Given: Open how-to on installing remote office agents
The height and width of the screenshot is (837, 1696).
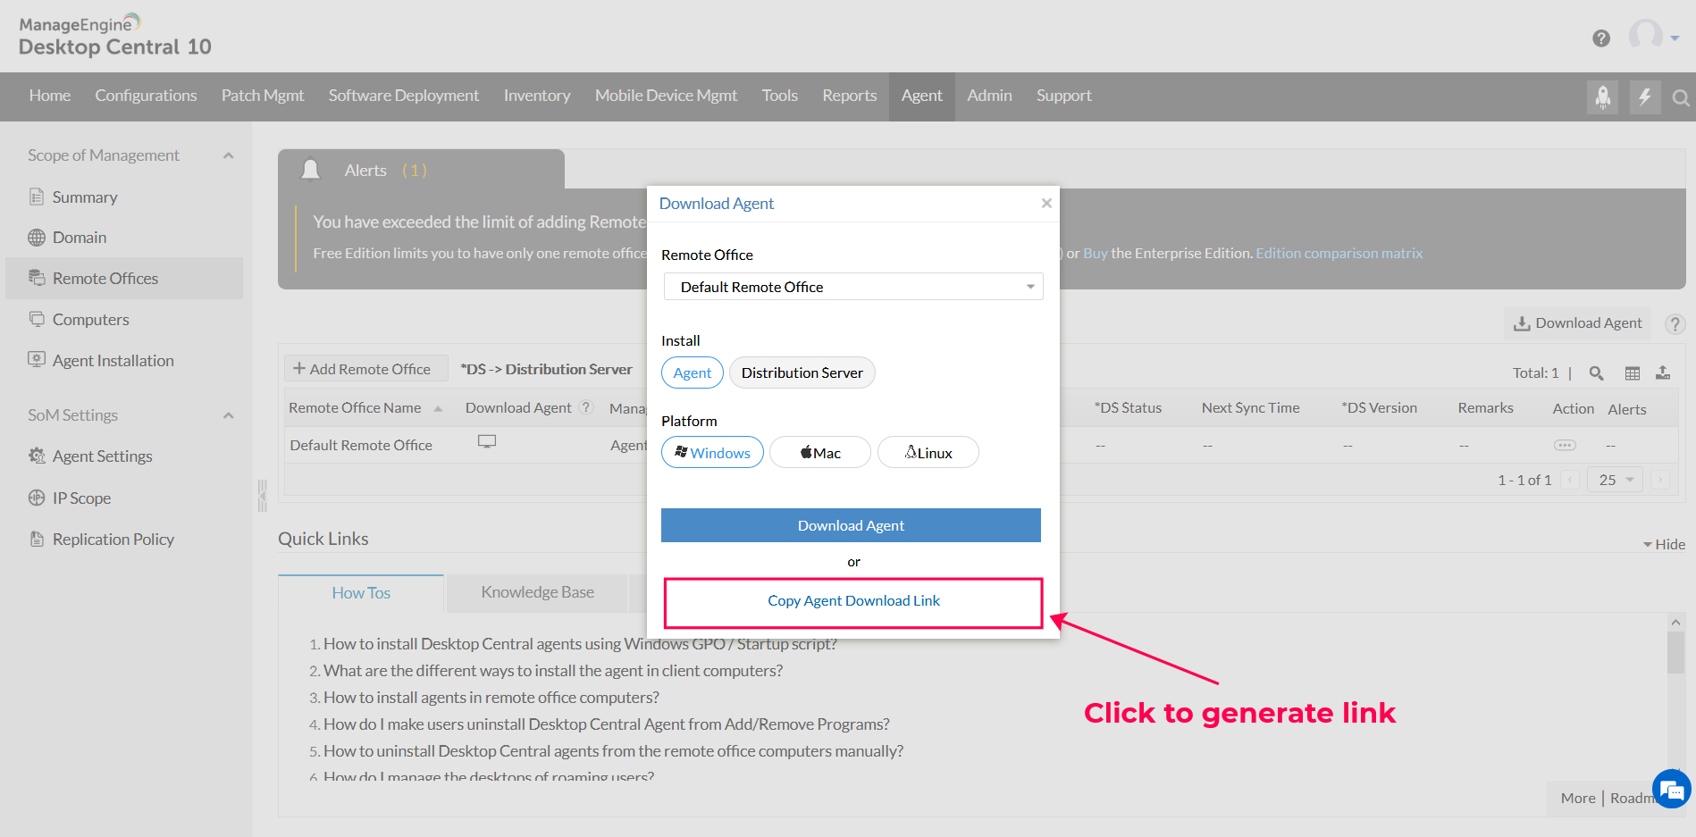Looking at the screenshot, I should coord(491,698).
